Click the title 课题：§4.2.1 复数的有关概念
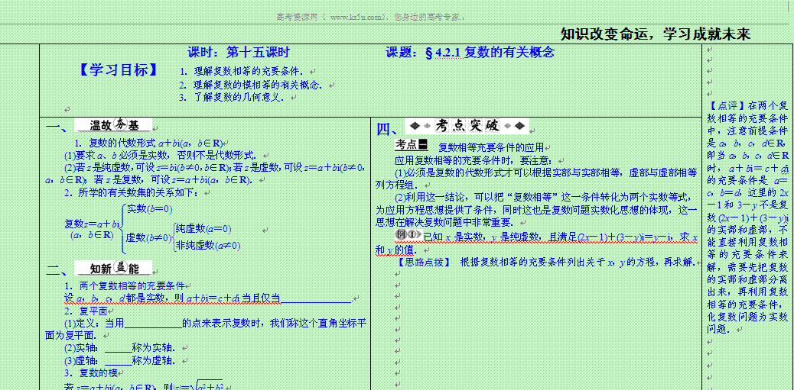The height and width of the screenshot is (390, 794). pos(470,53)
